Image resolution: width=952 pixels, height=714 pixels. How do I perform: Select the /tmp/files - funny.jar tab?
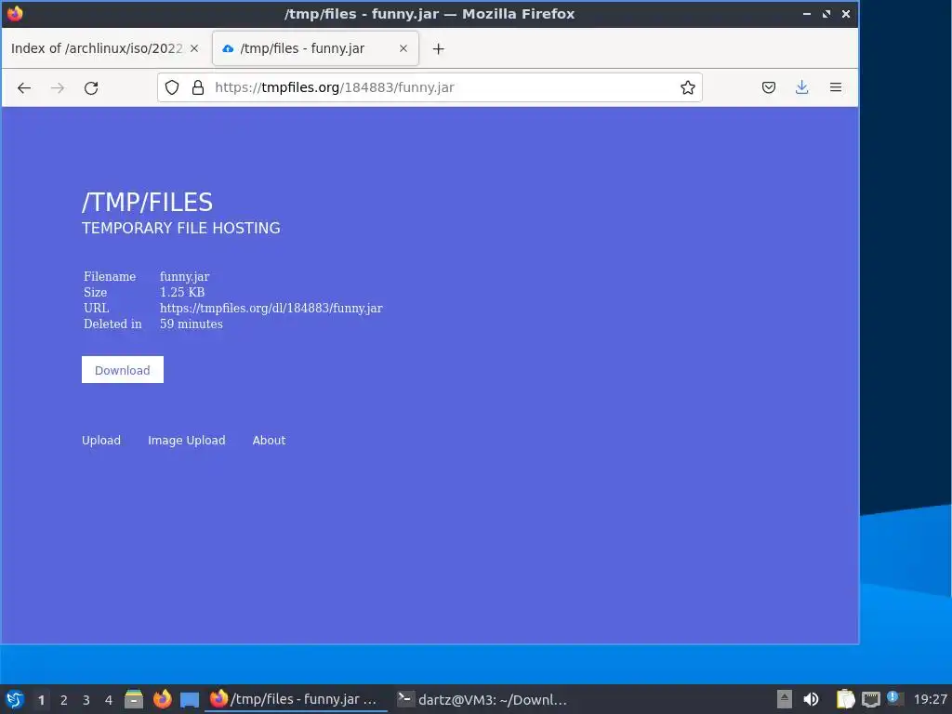315,48
